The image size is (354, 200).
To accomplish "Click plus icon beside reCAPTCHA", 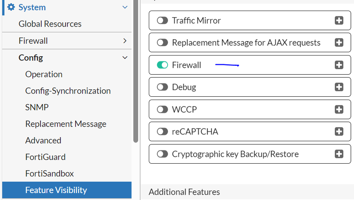I will point(339,131).
